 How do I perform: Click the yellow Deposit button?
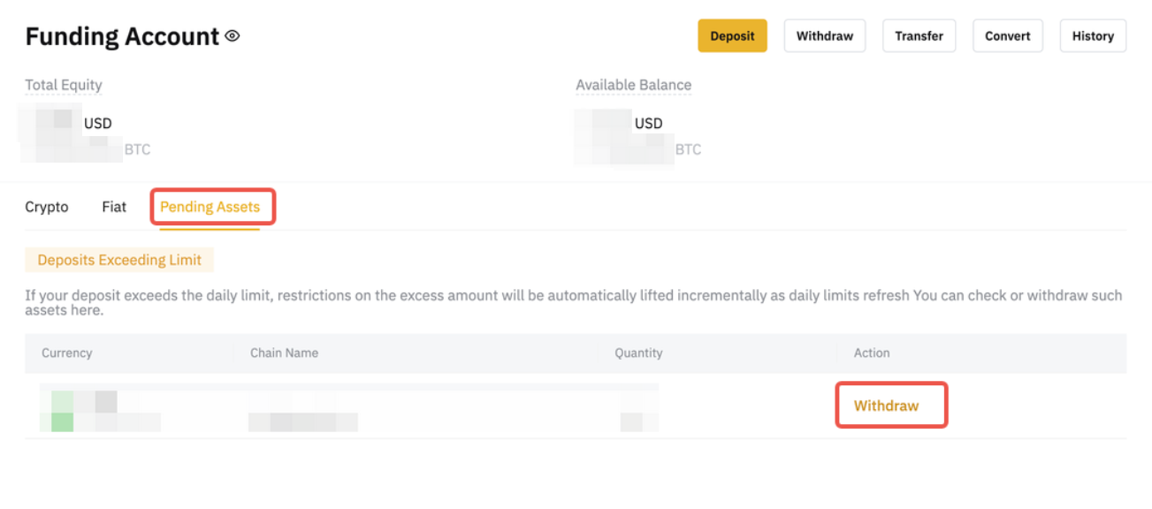[732, 36]
